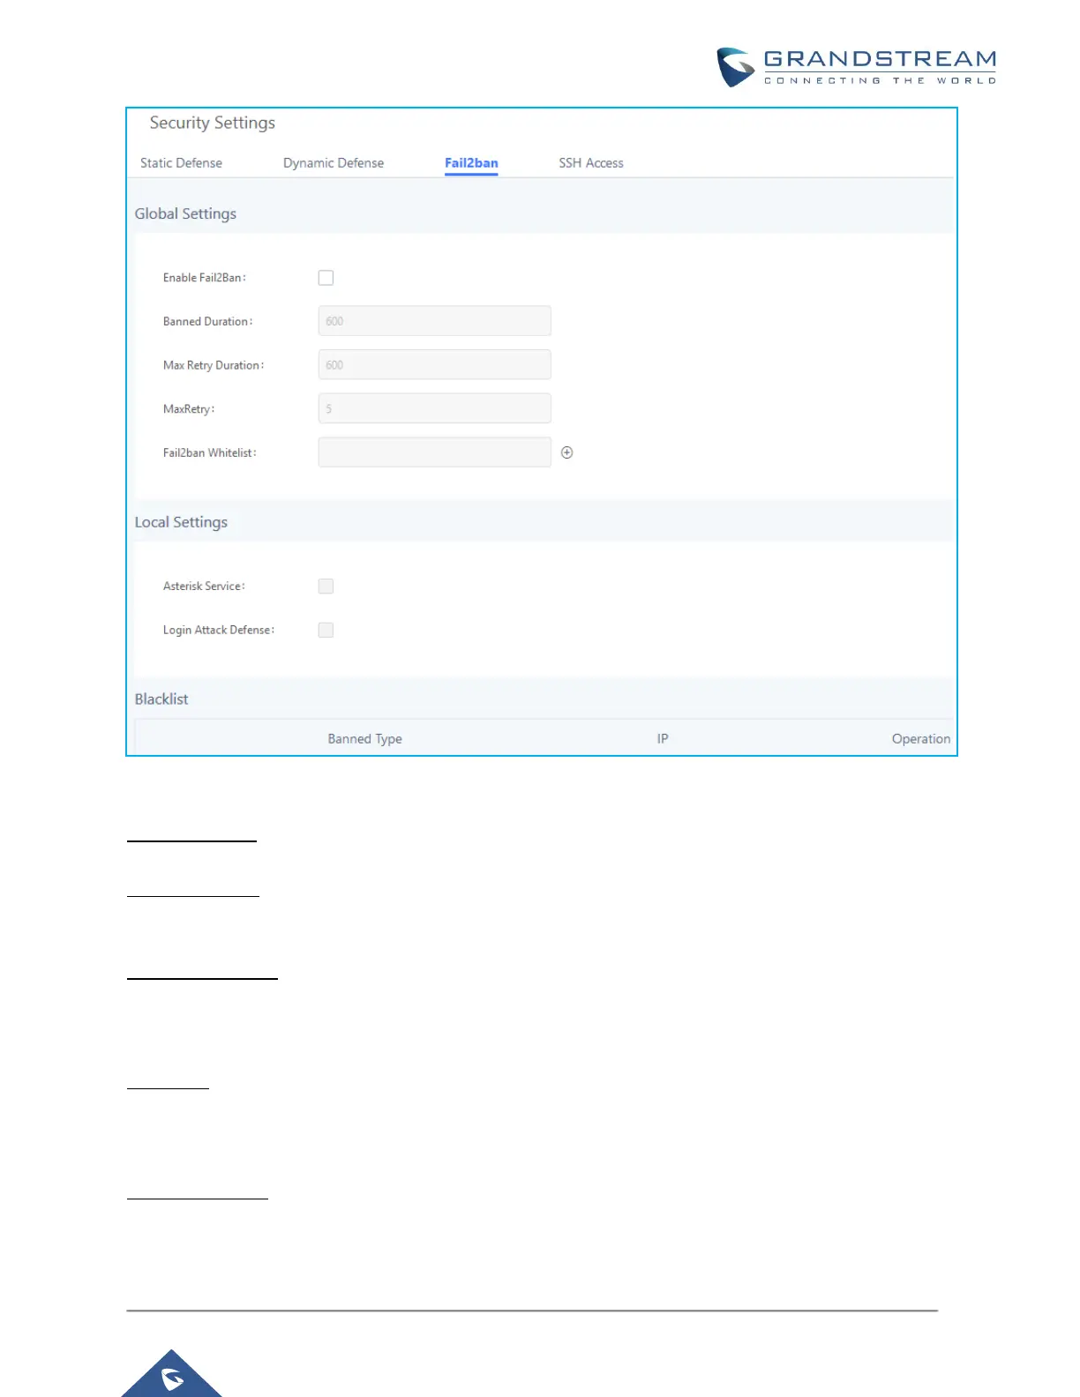Switch to the Dynamic Defense tab
The width and height of the screenshot is (1080, 1397).
334,163
